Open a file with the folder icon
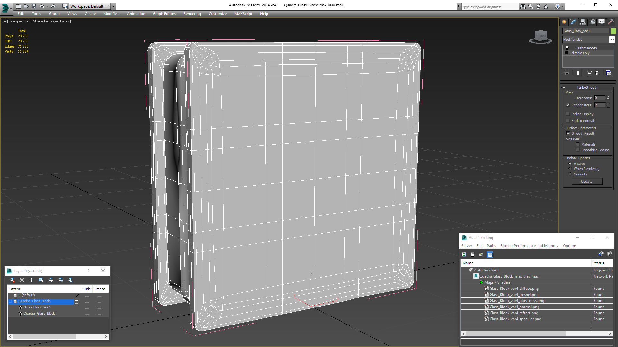This screenshot has width=618, height=347. coord(26,6)
